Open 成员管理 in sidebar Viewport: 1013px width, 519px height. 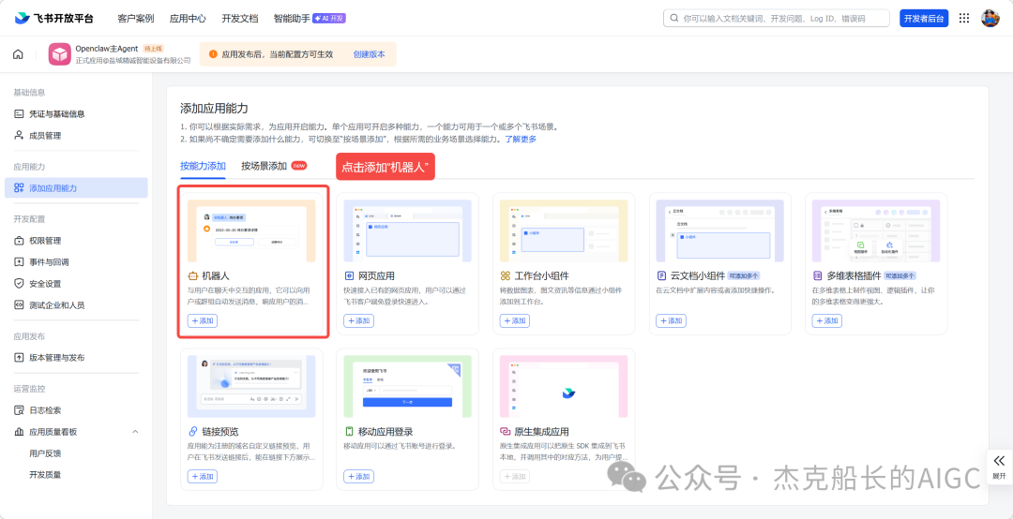tap(76, 136)
